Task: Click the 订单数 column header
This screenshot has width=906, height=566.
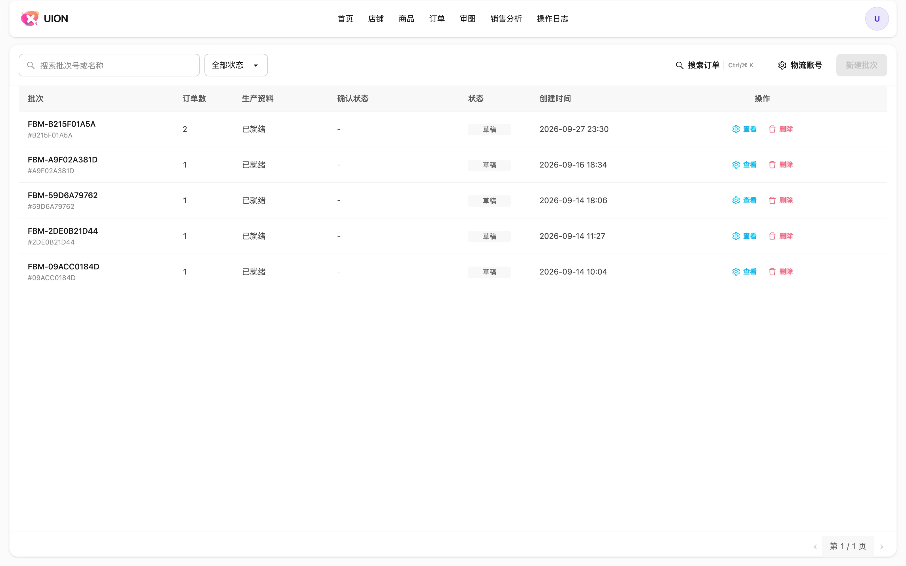Action: tap(194, 98)
